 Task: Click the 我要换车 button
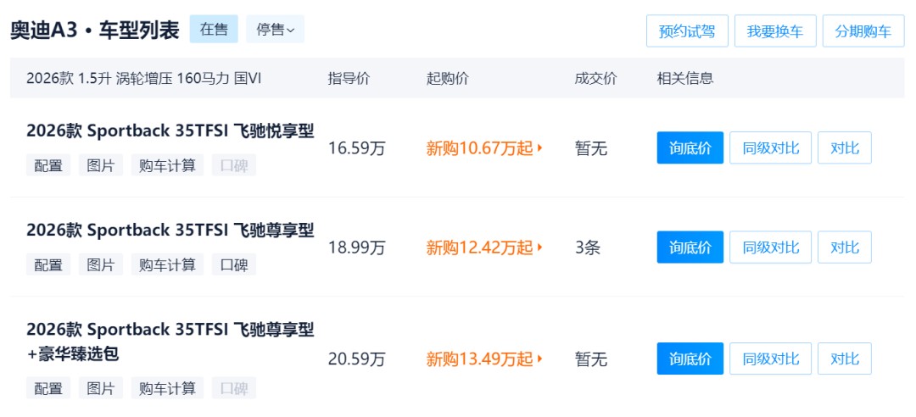[x=775, y=31]
